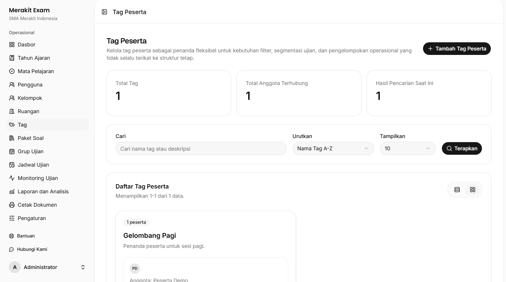This screenshot has height=282, width=506.
Task: Click the Dasbor grid icon
Action: 12,45
